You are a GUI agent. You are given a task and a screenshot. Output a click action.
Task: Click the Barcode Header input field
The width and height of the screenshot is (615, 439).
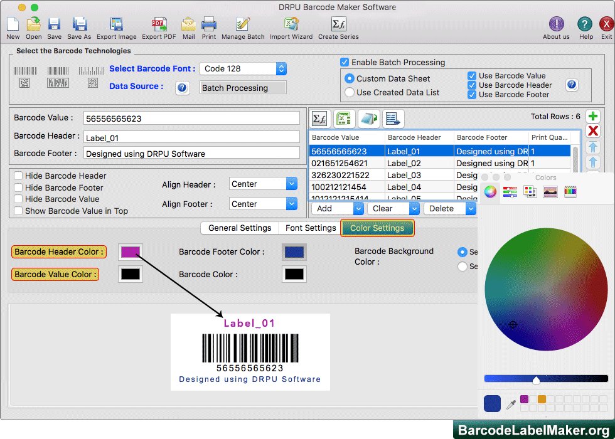[192, 137]
